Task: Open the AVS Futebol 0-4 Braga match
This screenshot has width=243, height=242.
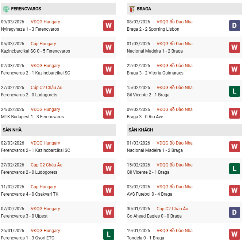Action: point(150,194)
